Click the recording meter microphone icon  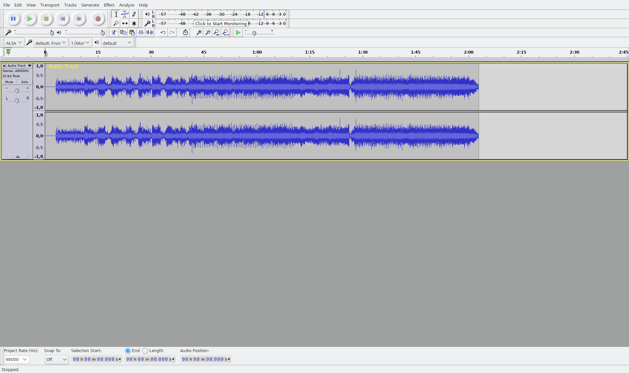(x=147, y=24)
